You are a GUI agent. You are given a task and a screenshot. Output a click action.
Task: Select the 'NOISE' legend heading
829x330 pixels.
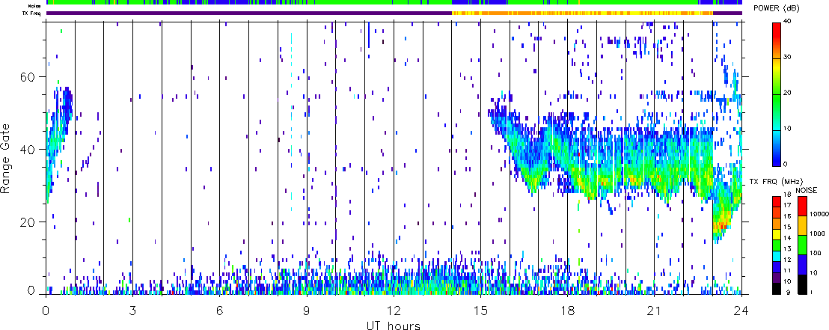pos(807,189)
